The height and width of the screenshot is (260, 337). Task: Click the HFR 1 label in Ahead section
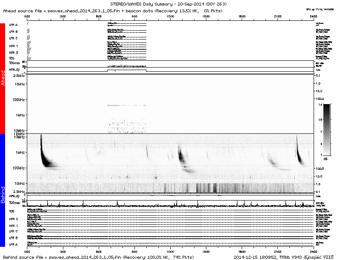13,46
